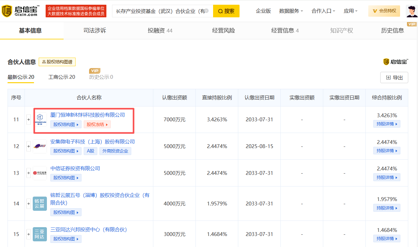Click the user avatar top-right
This screenshot has width=418, height=247.
(412, 11)
